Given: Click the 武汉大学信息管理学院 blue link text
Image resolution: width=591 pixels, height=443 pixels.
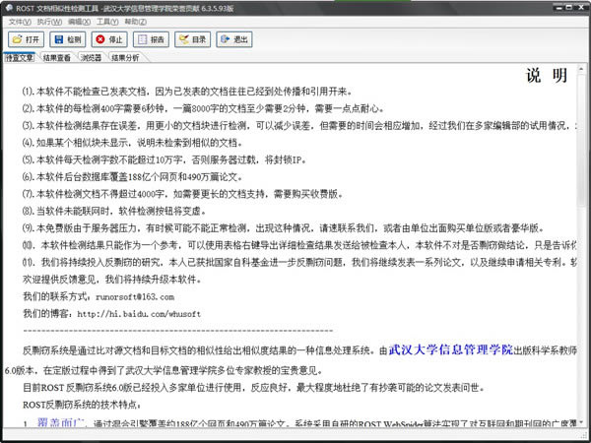Looking at the screenshot, I should pyautogui.click(x=450, y=349).
